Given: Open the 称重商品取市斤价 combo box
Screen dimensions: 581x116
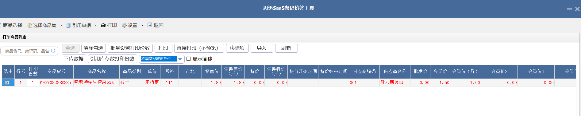Looking at the screenshot, I should 162,59.
